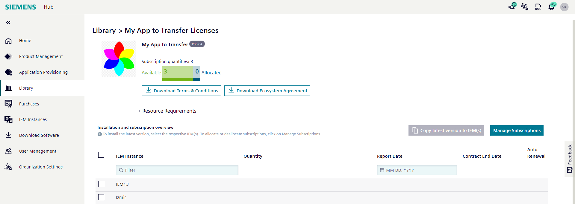Click the SK user avatar
The image size is (575, 204).
[x=564, y=7]
